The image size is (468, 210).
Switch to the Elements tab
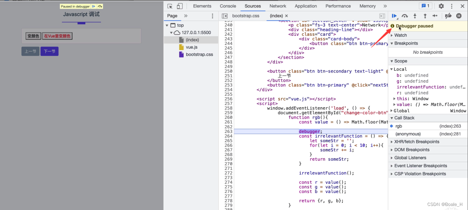(202, 6)
